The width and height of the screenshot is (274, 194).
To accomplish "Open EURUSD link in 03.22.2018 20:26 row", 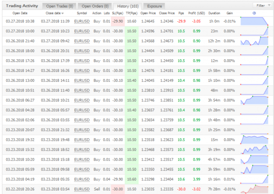I will click(82, 189).
